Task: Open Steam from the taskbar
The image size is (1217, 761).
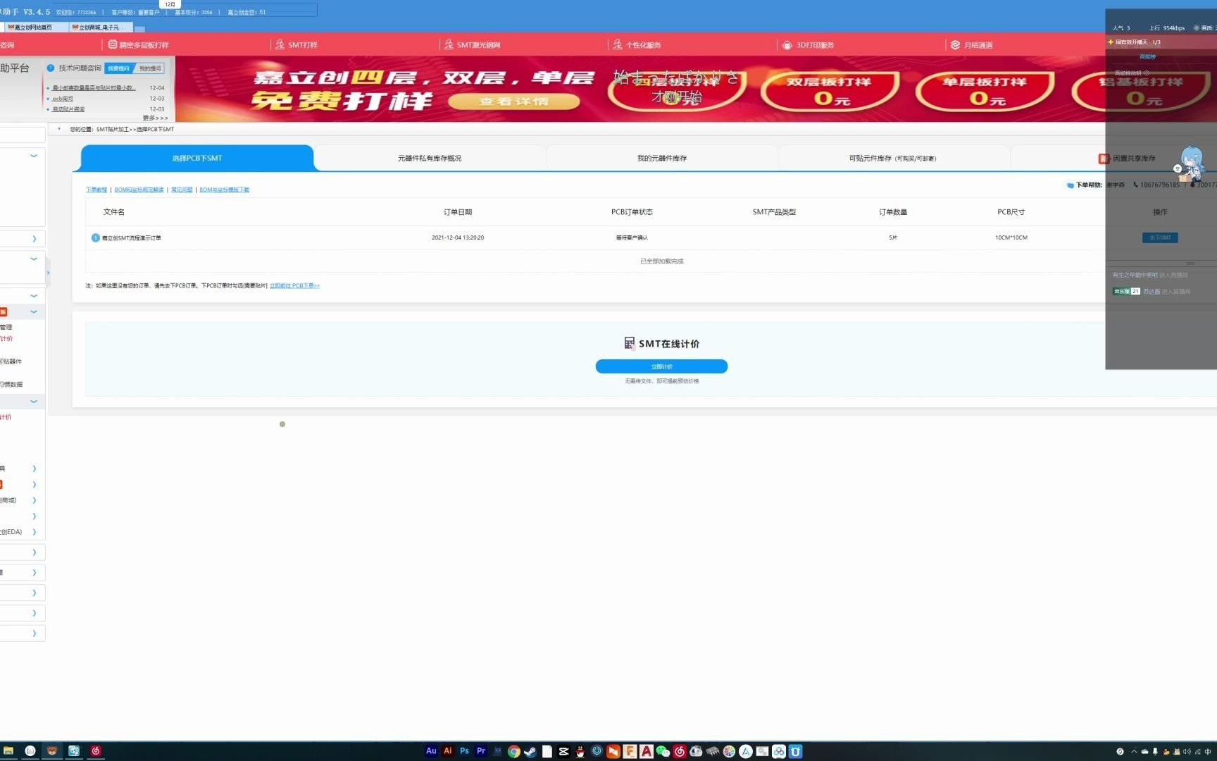Action: (530, 751)
